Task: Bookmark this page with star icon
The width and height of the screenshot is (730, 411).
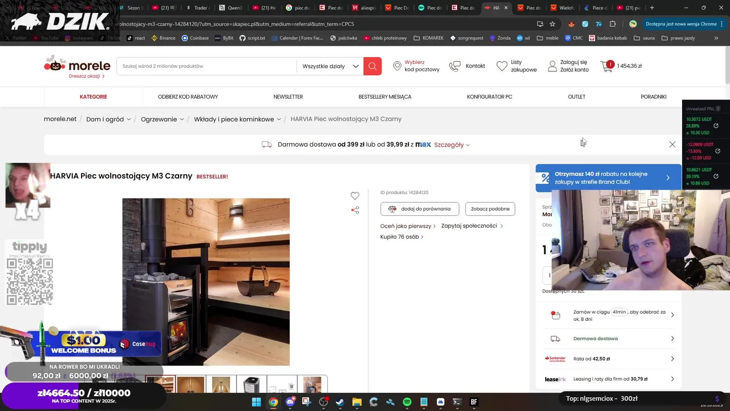Action: coord(552,24)
